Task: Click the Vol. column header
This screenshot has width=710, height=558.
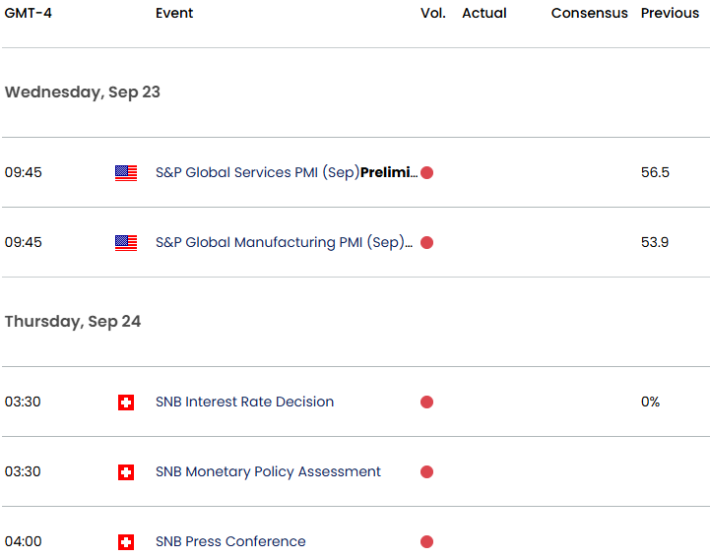Action: pos(433,13)
